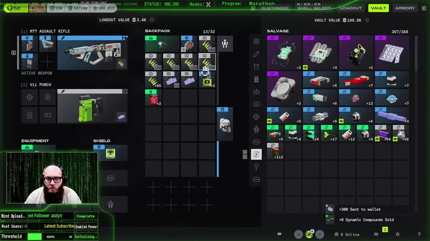Select the inbox download tray filter icon

click(256, 92)
